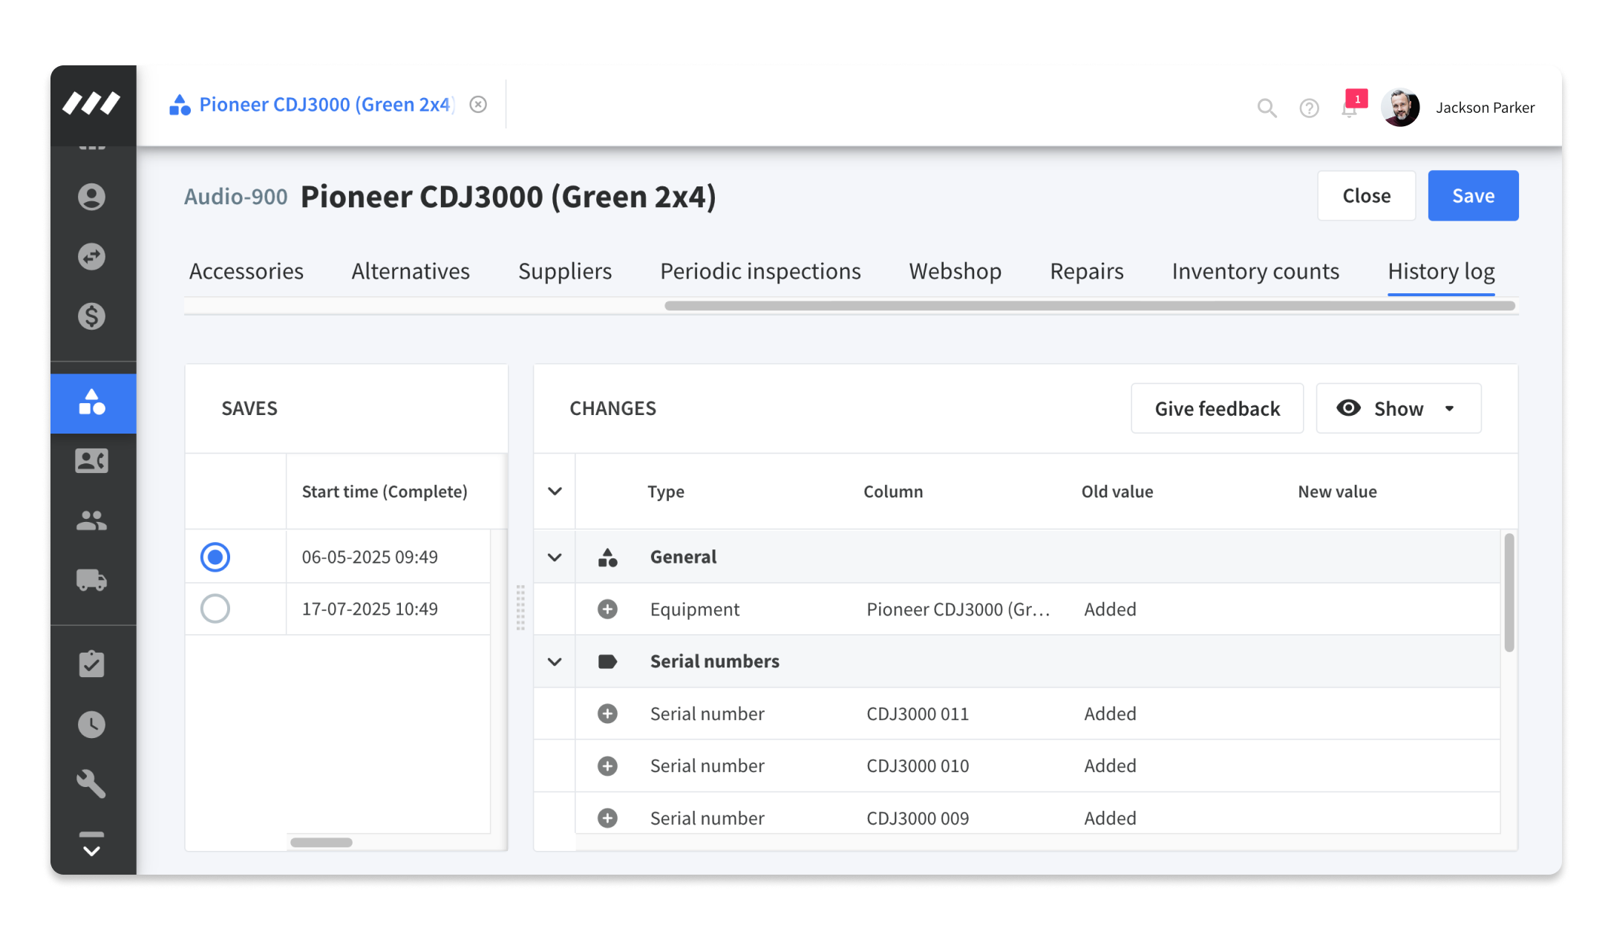
Task: Sort by Start time (Complete) column header
Action: click(385, 492)
